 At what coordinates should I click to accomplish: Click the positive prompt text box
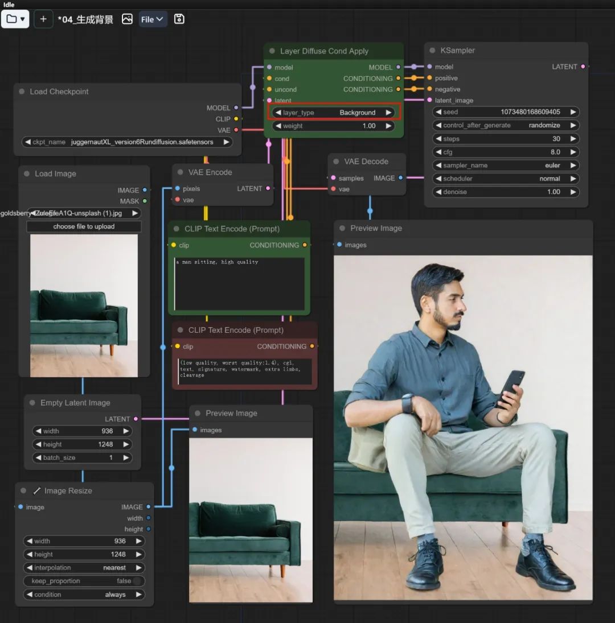[x=239, y=284]
